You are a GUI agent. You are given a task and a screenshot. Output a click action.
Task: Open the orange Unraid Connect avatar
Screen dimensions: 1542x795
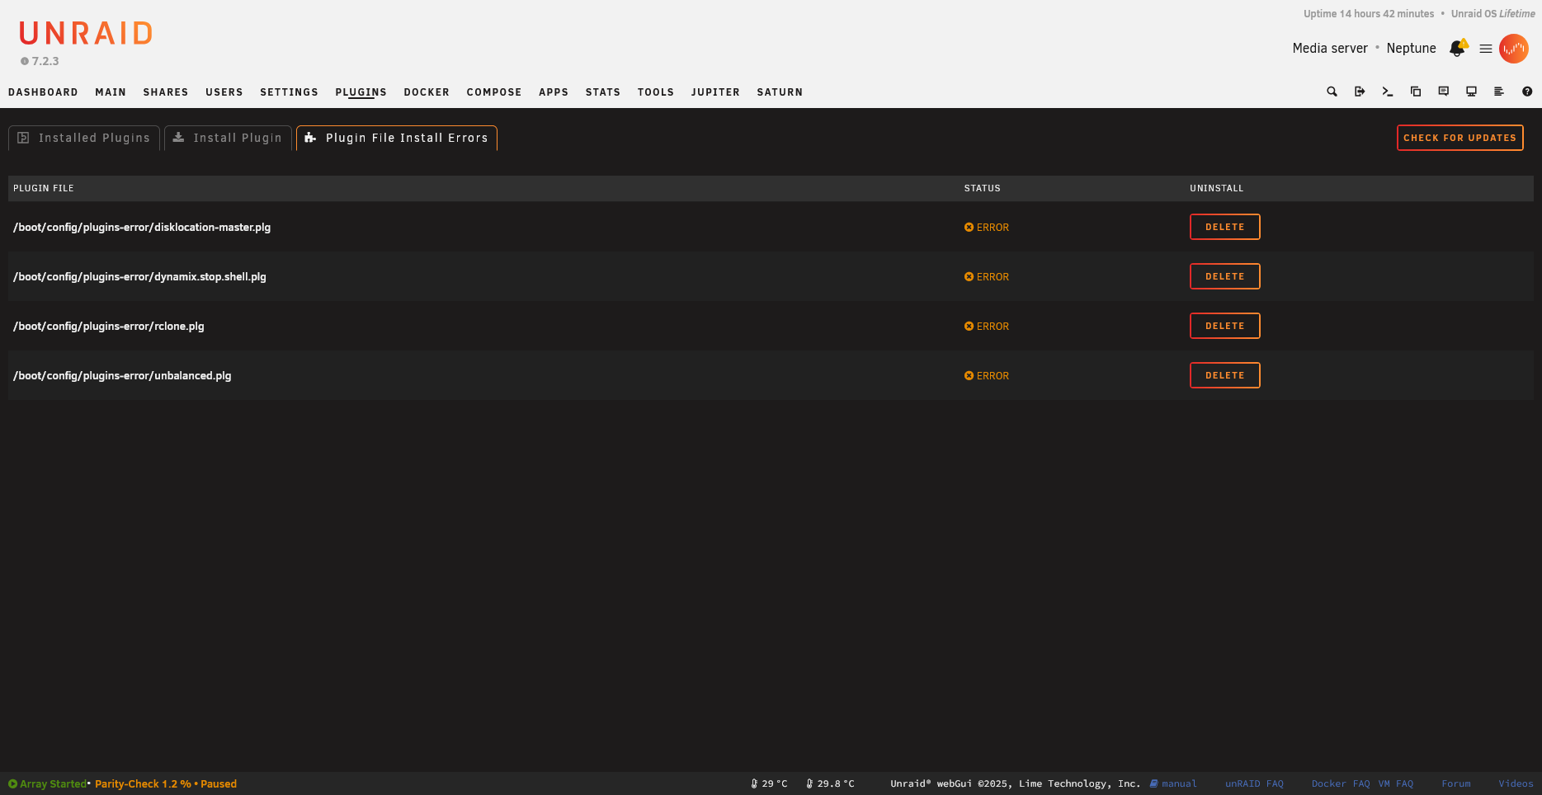point(1514,49)
